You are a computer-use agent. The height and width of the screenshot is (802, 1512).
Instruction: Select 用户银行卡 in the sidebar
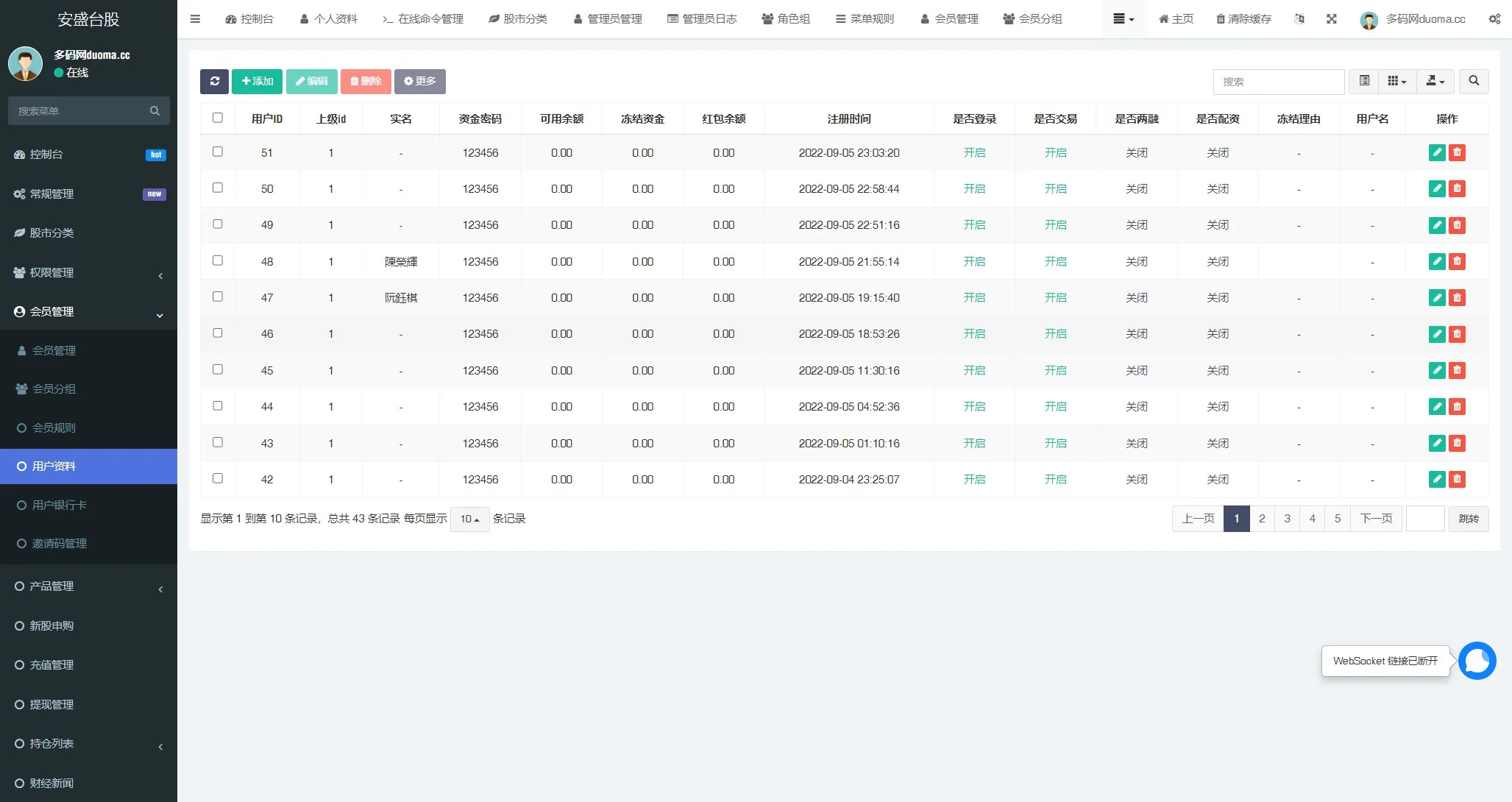point(57,505)
